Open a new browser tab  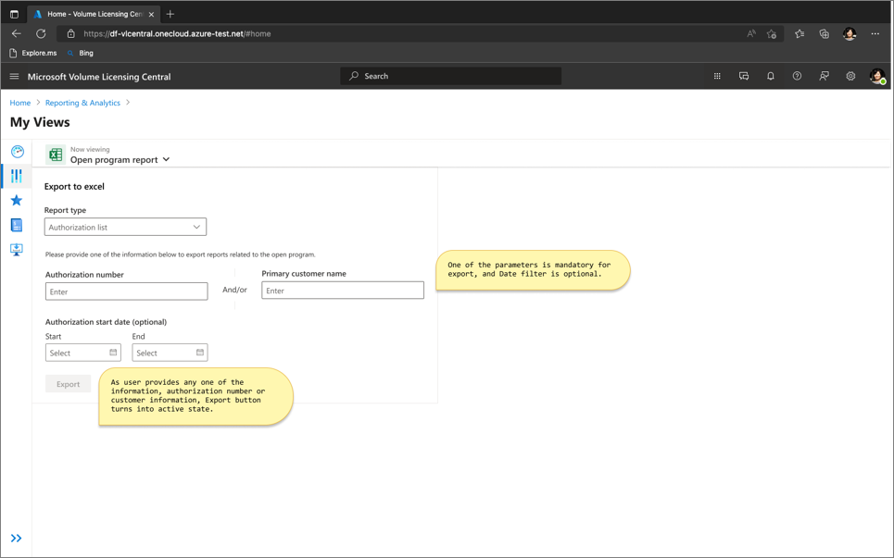170,14
